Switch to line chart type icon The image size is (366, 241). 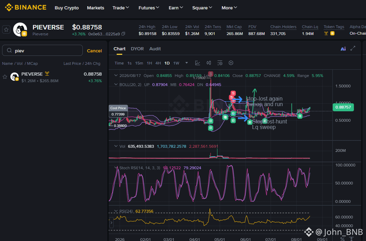198,63
